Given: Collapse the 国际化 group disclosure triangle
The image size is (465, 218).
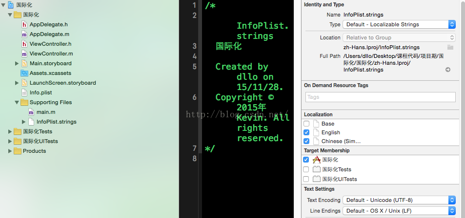Looking at the screenshot, I should [x=10, y=15].
